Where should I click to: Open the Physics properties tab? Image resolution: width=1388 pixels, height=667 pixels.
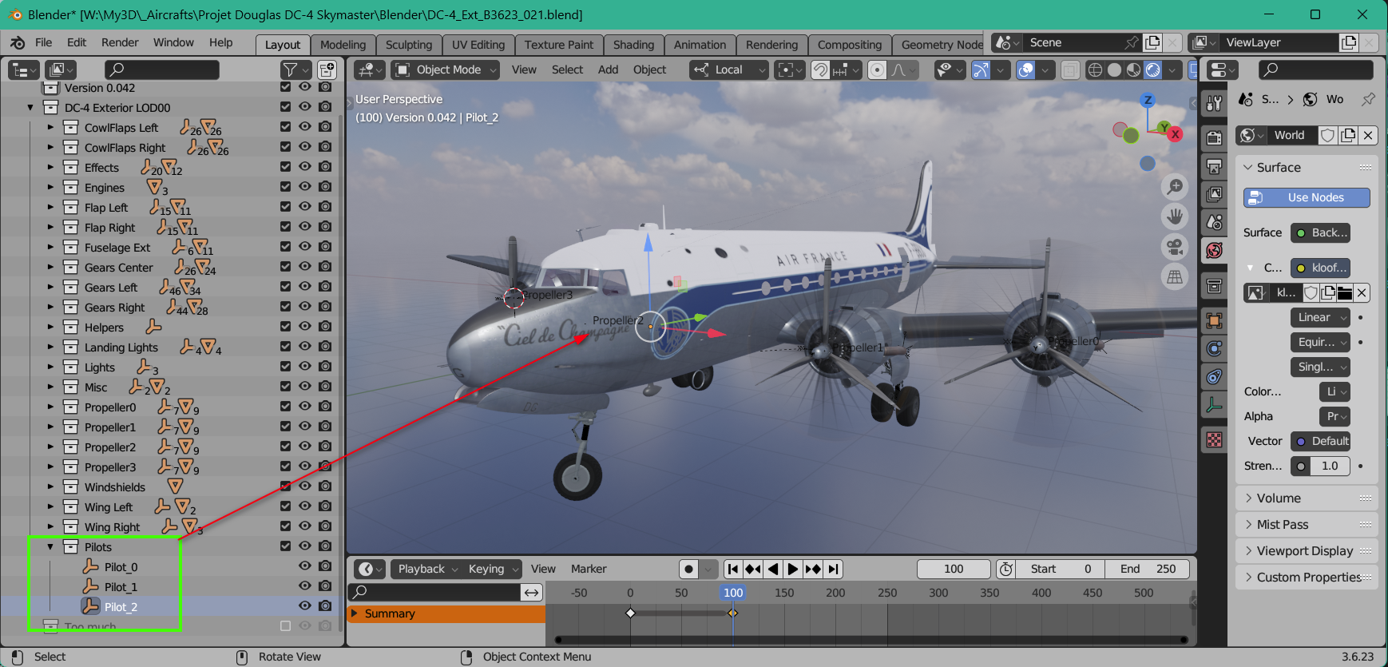(1214, 348)
